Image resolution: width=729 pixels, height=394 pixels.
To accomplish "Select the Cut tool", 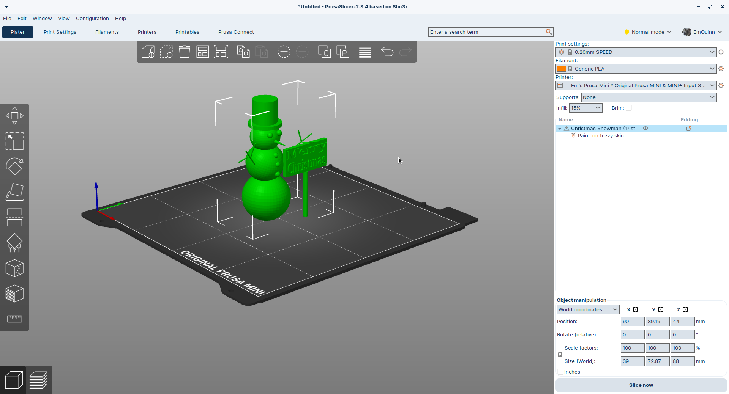I will (x=14, y=217).
